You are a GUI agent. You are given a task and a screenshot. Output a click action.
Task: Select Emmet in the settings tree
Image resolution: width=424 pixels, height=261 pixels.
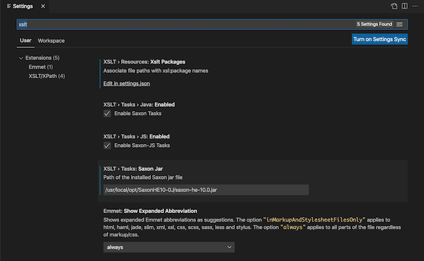[41, 67]
